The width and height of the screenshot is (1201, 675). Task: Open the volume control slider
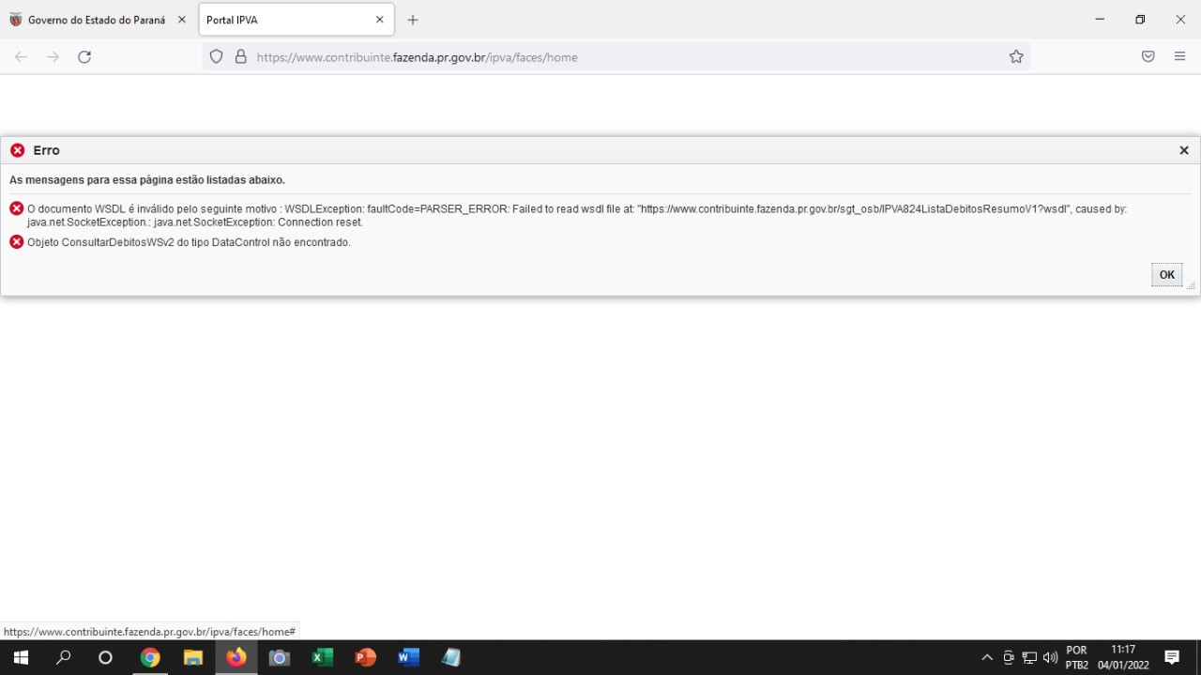click(1050, 657)
